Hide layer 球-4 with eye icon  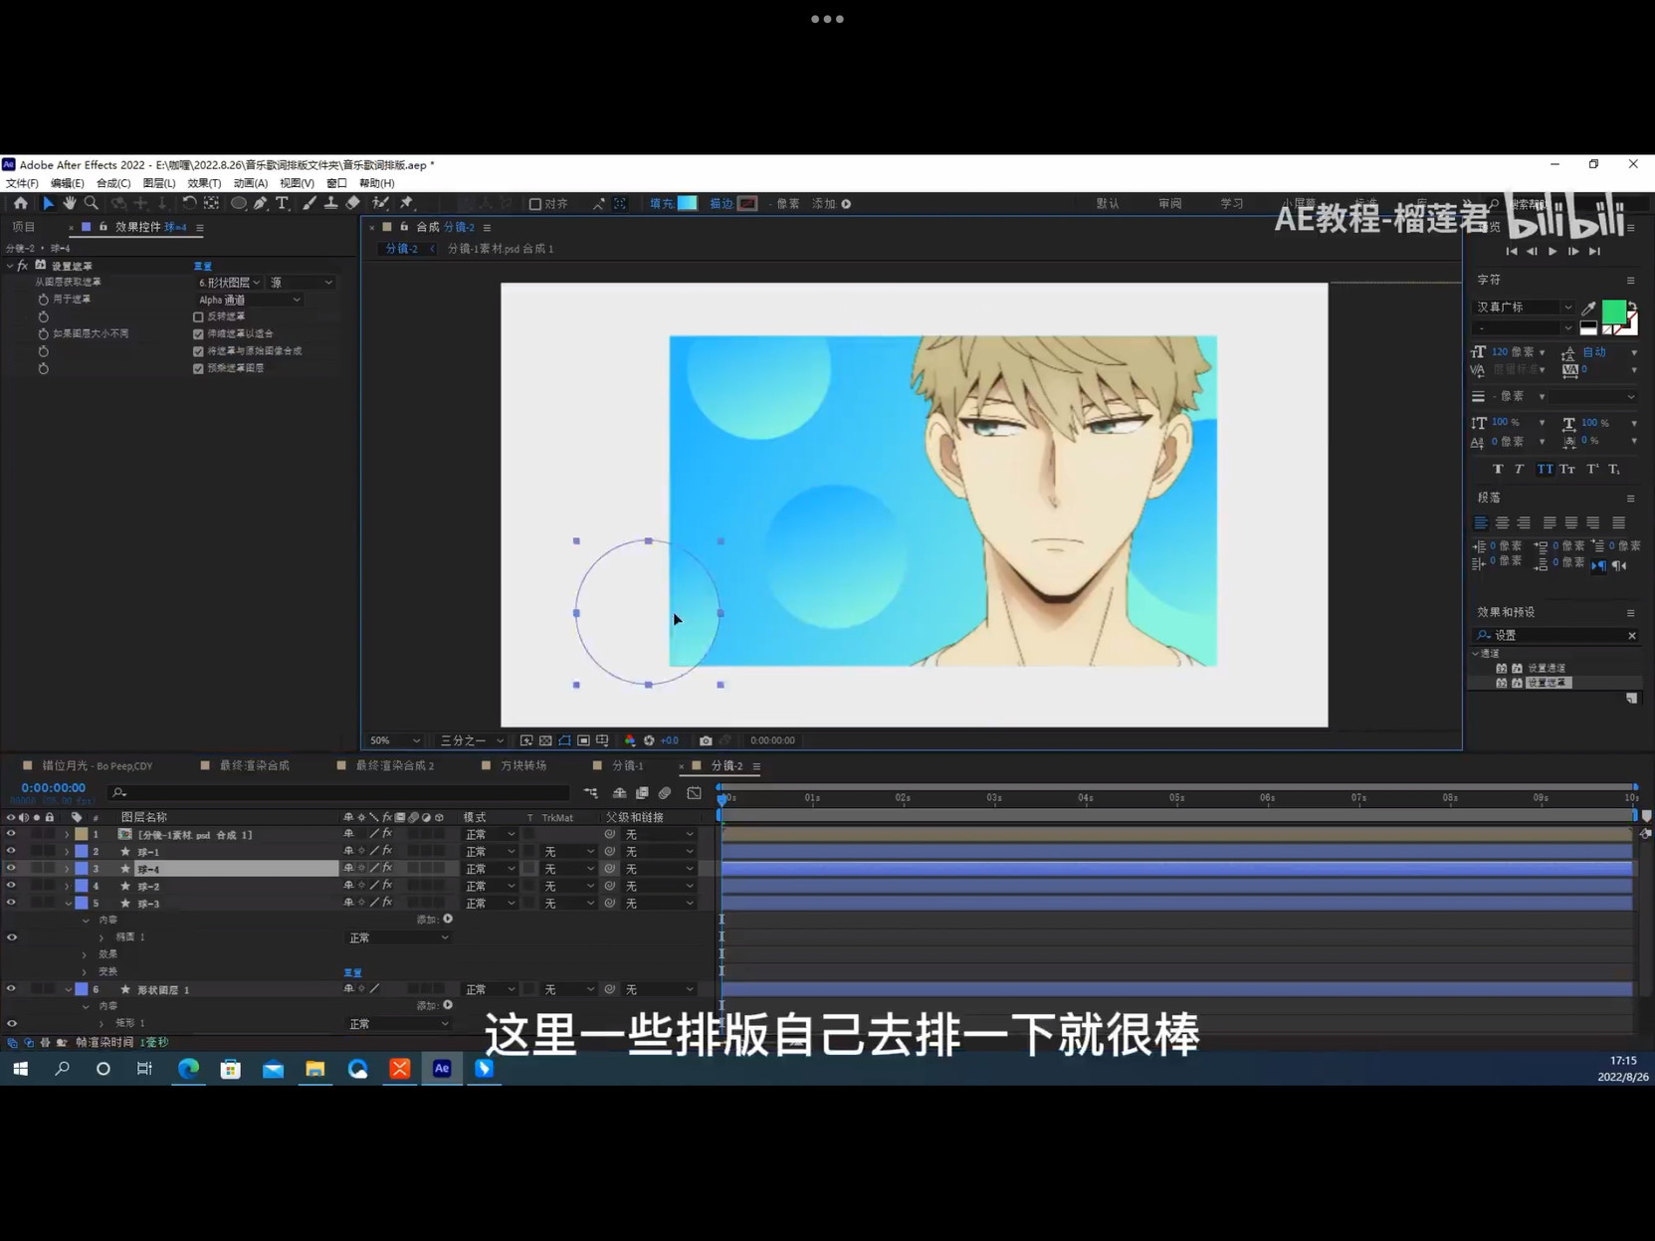tap(11, 869)
